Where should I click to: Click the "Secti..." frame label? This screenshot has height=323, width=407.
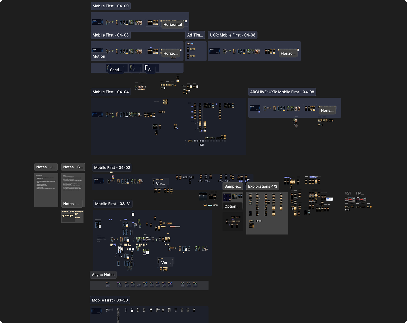(x=116, y=69)
